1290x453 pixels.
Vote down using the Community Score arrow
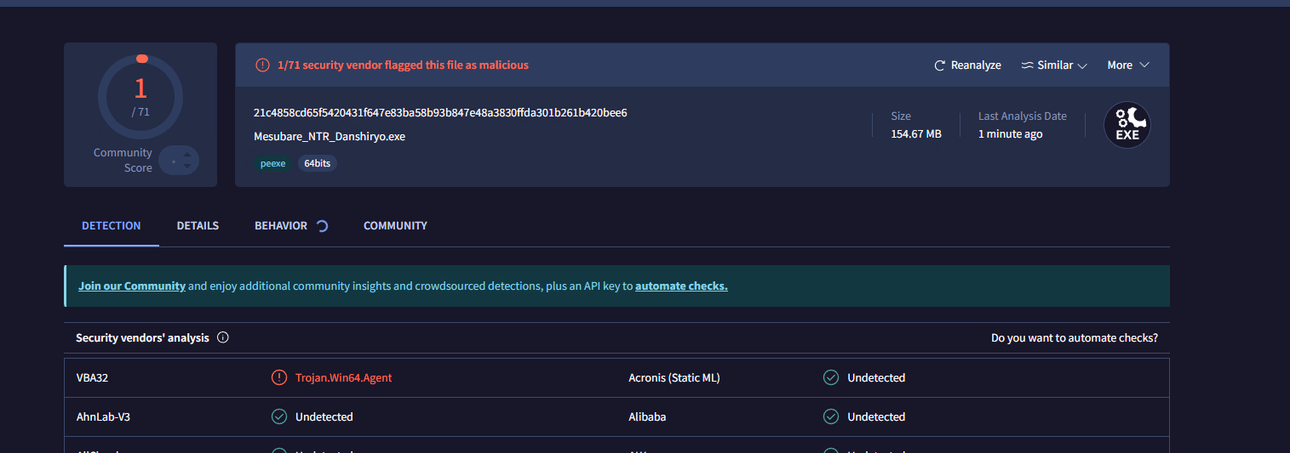point(187,167)
